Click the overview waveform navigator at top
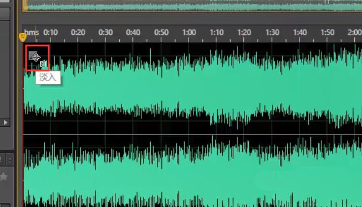The image size is (362, 207). click(x=192, y=6)
